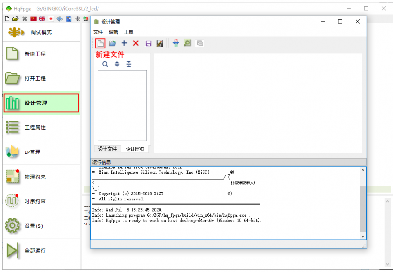Switch language with the Chinese flag icon
393x272 pixels.
tap(33, 19)
